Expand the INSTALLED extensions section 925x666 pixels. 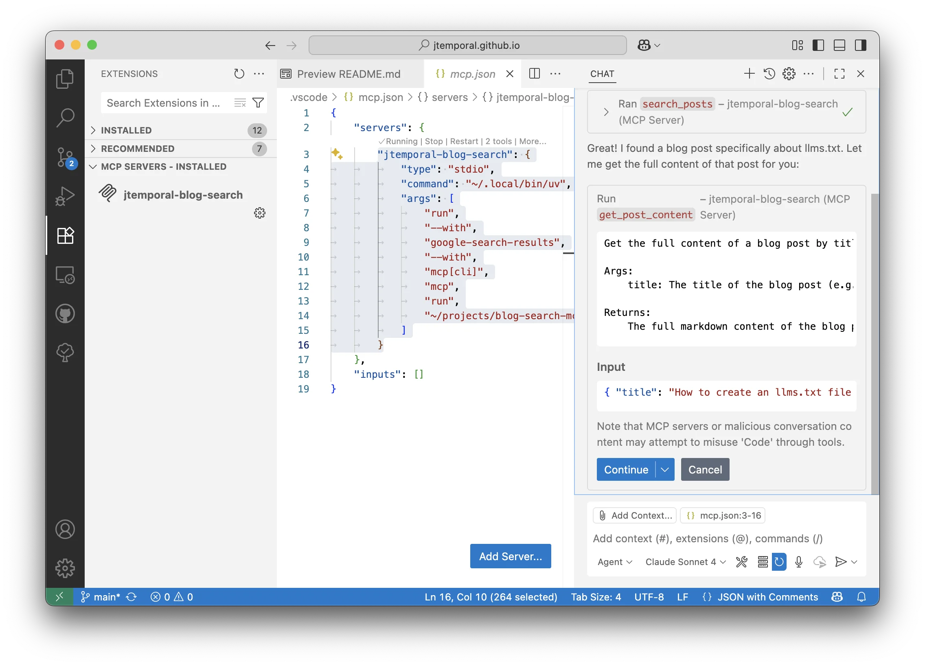point(126,130)
